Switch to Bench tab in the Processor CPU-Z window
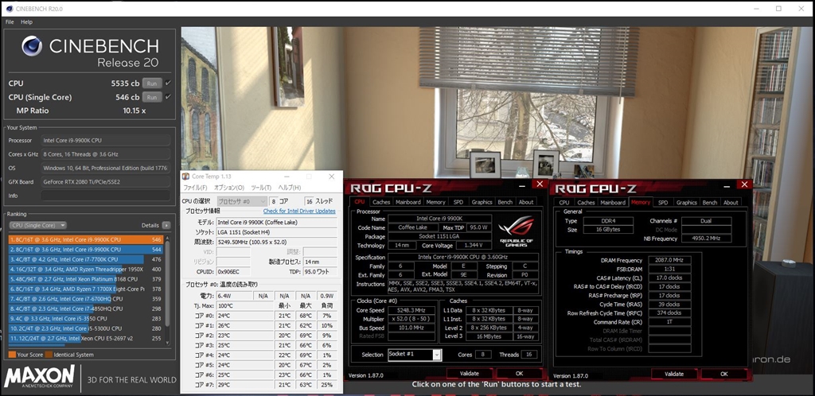 pyautogui.click(x=505, y=202)
